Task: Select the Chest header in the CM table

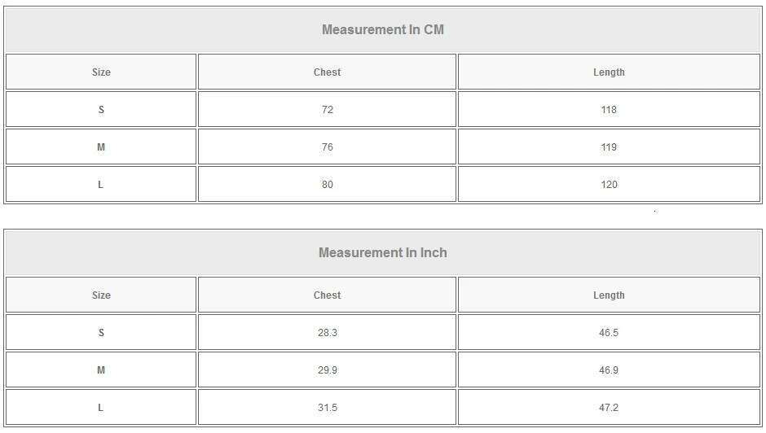Action: pyautogui.click(x=327, y=72)
